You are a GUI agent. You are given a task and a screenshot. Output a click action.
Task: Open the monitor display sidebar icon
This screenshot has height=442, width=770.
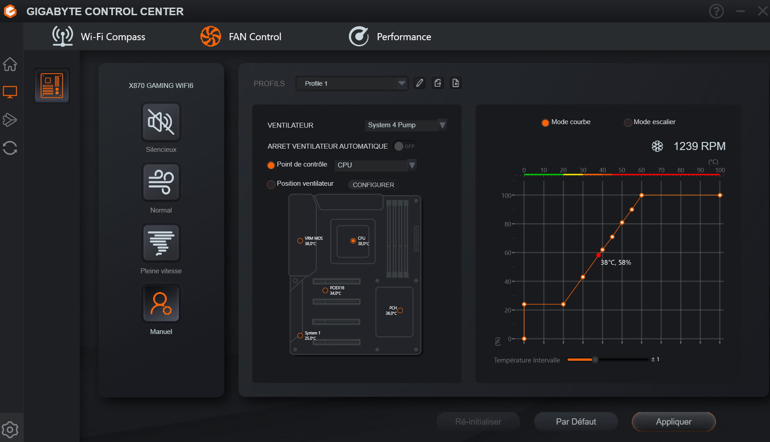(10, 92)
